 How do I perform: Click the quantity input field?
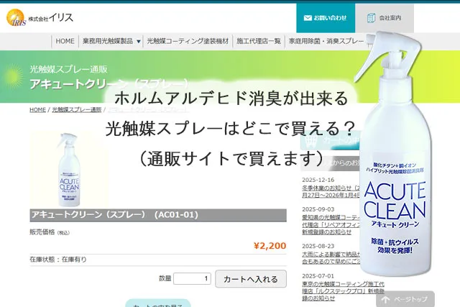[x=192, y=279]
